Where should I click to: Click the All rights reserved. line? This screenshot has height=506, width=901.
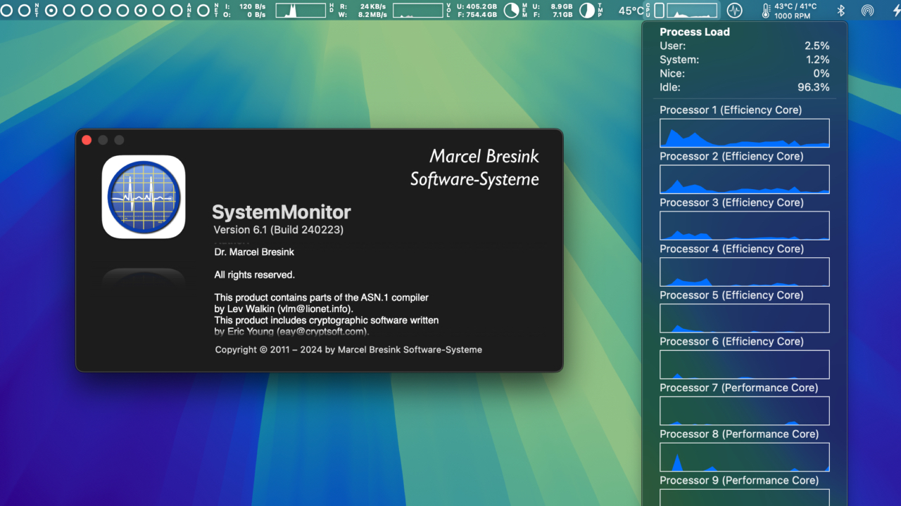pos(254,275)
